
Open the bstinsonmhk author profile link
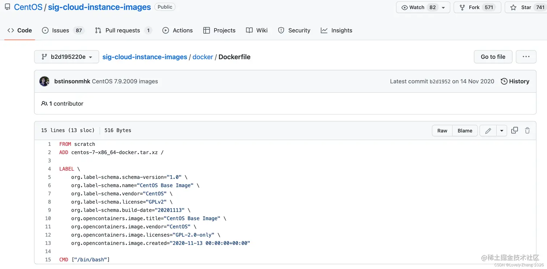(72, 81)
